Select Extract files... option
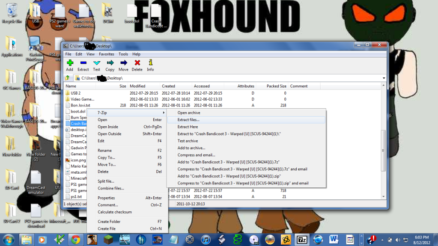Image resolution: width=438 pixels, height=246 pixels. pyautogui.click(x=246, y=120)
